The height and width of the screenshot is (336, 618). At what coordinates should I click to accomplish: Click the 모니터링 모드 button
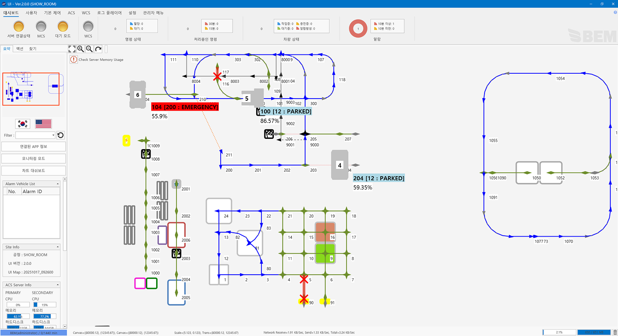coord(33,159)
